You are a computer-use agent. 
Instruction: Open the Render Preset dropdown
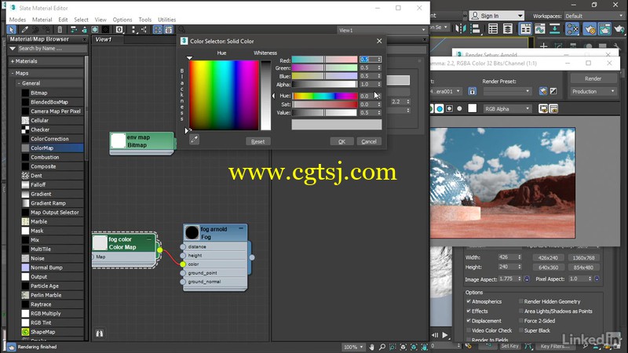click(x=506, y=91)
